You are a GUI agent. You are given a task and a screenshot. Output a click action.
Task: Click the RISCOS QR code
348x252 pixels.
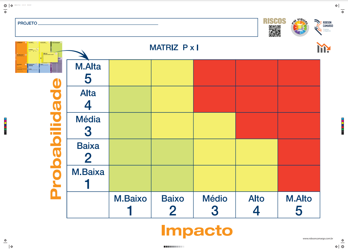point(275,31)
